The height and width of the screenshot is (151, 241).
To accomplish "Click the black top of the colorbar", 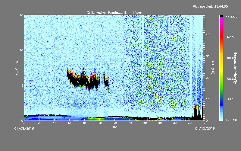I will coord(221,16).
